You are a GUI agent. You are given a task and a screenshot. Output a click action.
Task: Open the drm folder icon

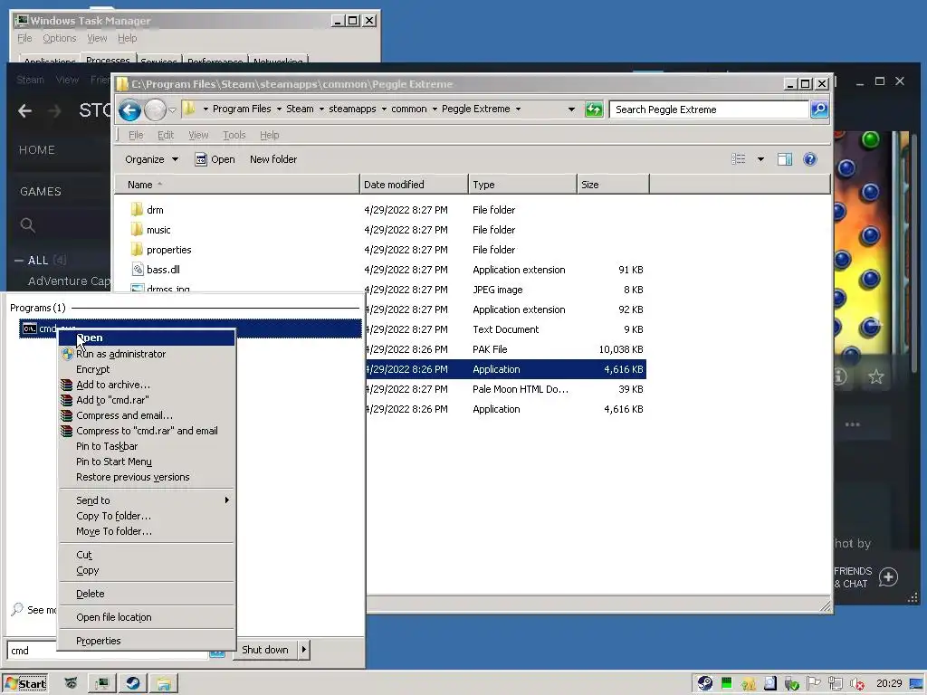(x=138, y=209)
